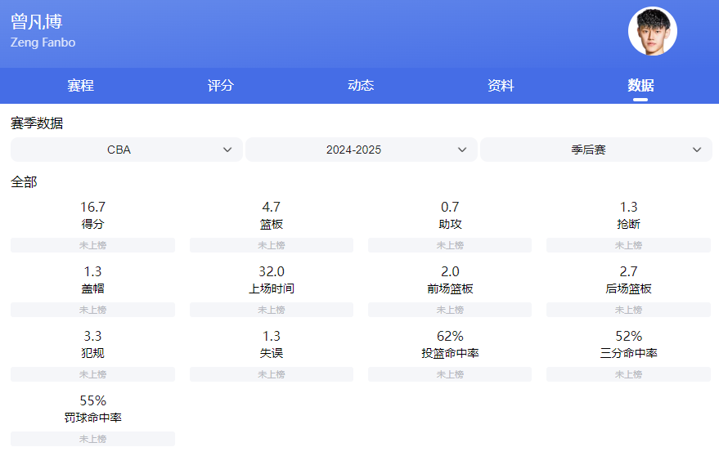Click the Zeng Fanbo English name
Viewport: 719px width, 456px height.
(43, 42)
